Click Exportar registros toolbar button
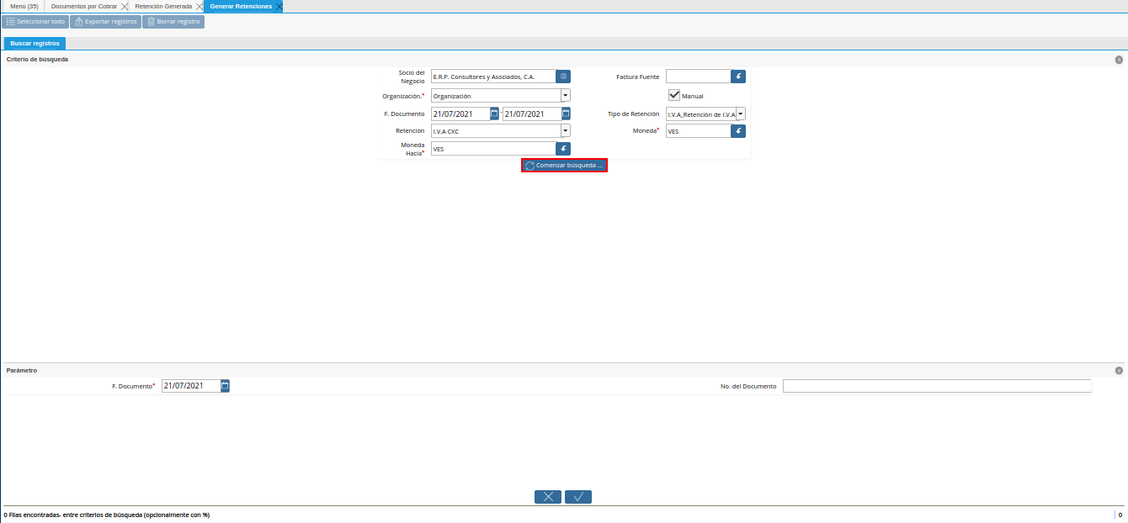This screenshot has width=1128, height=523. point(105,21)
